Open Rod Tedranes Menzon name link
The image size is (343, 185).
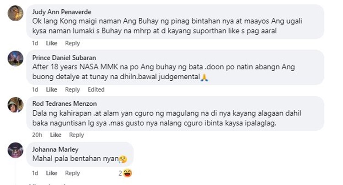tap(64, 103)
